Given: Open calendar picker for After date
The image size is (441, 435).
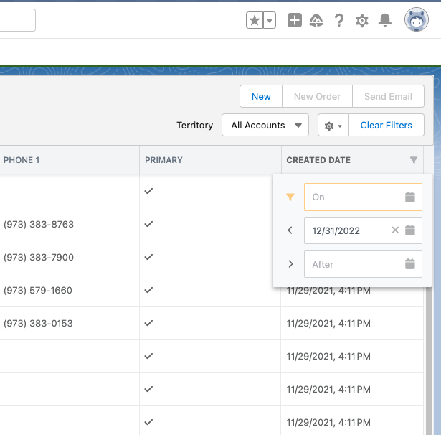Looking at the screenshot, I should coord(410,264).
